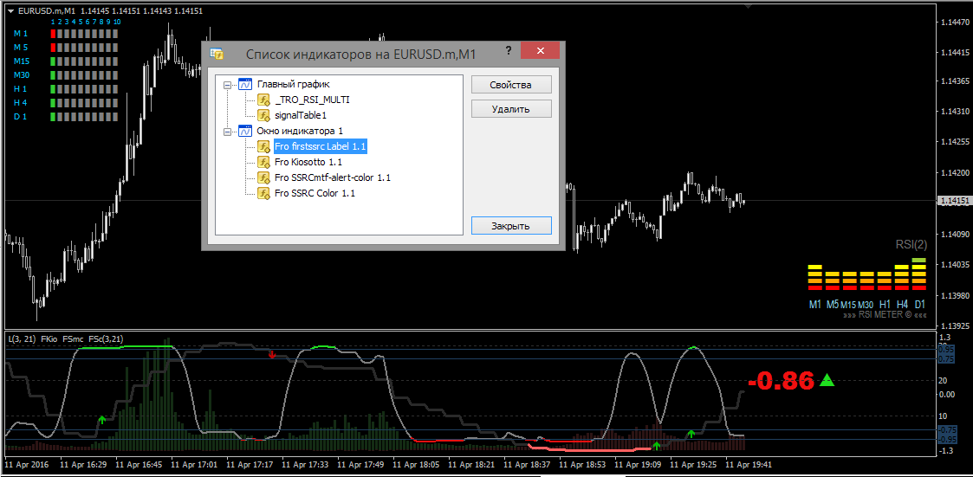Click icon beside _TRO_RSI_MULTI

pos(263,100)
